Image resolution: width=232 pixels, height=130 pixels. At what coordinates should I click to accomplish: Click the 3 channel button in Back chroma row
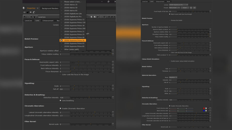point(208,111)
